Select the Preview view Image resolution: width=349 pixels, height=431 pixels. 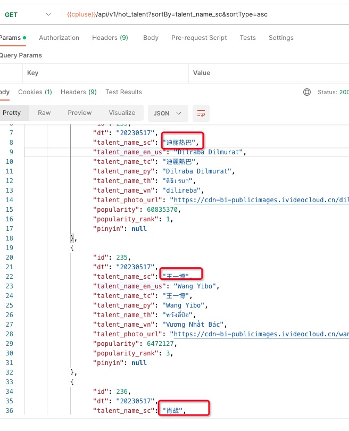[x=80, y=113]
